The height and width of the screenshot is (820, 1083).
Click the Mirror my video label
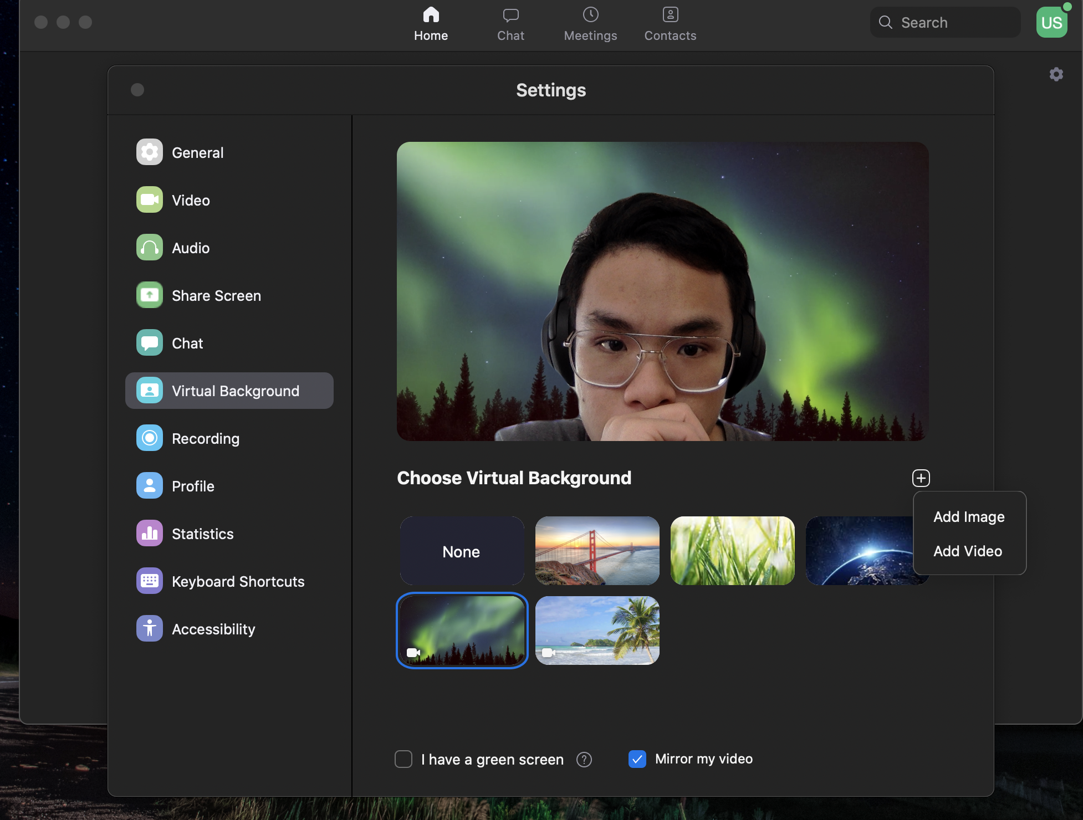click(704, 759)
